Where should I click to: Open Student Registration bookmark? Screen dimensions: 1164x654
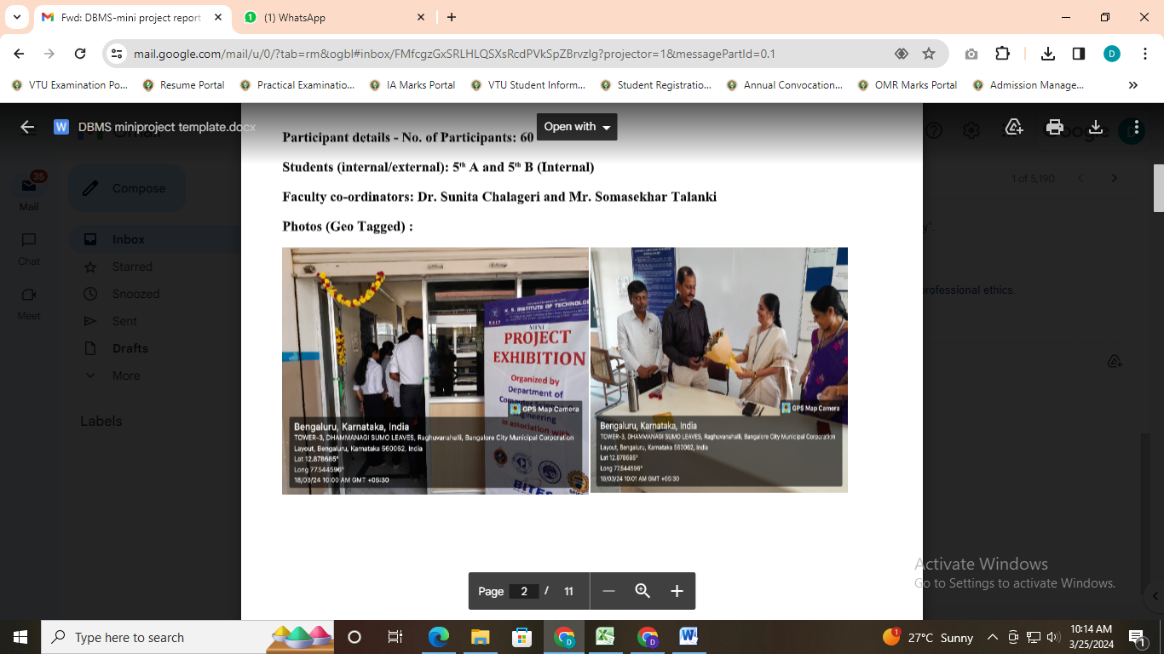[656, 85]
